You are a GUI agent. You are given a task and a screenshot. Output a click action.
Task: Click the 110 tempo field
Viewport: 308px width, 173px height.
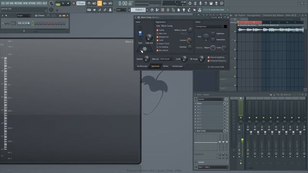point(80,3)
